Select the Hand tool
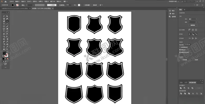The height and width of the screenshot is (104, 205). [x=4, y=49]
